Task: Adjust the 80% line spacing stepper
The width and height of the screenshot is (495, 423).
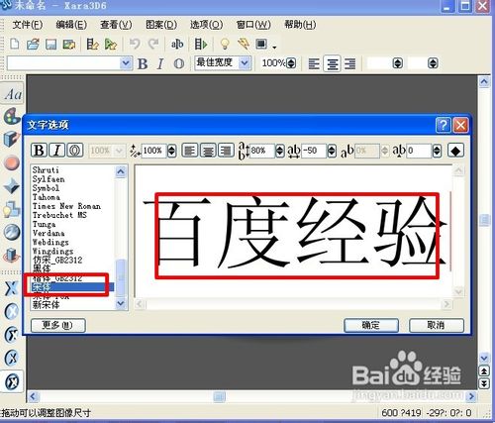Action: 280,151
